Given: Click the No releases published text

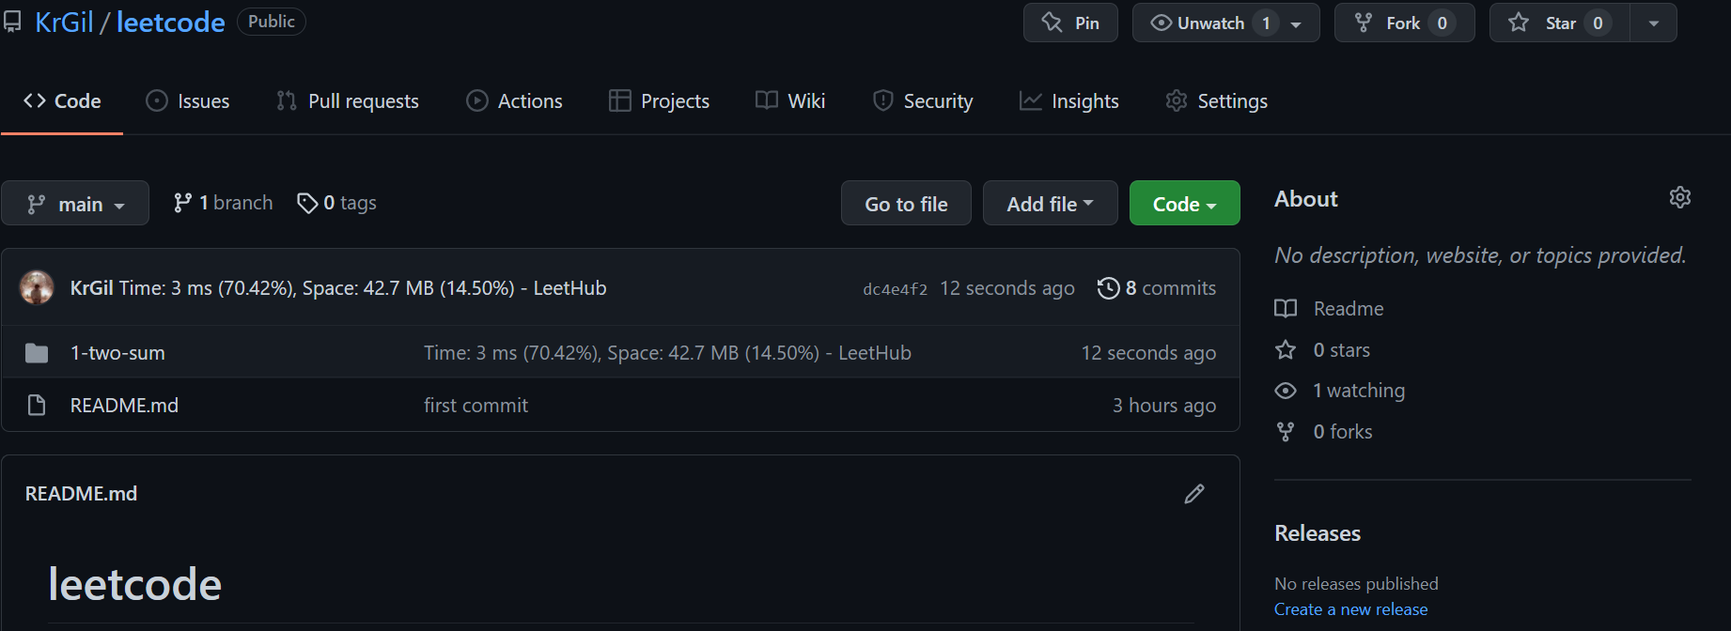Looking at the screenshot, I should coord(1356,584).
